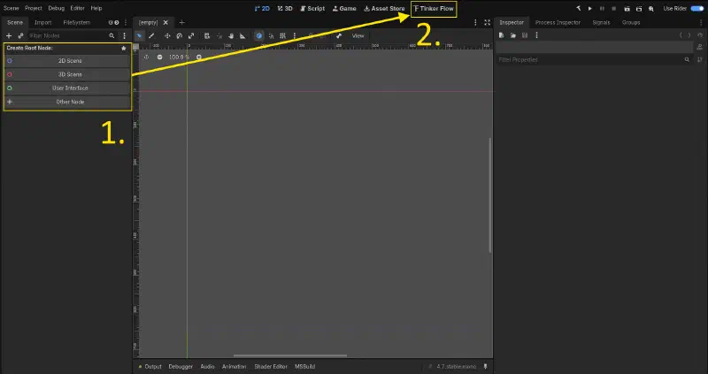The height and width of the screenshot is (374, 708).
Task: Toggle the Use Rider switch
Action: (697, 9)
